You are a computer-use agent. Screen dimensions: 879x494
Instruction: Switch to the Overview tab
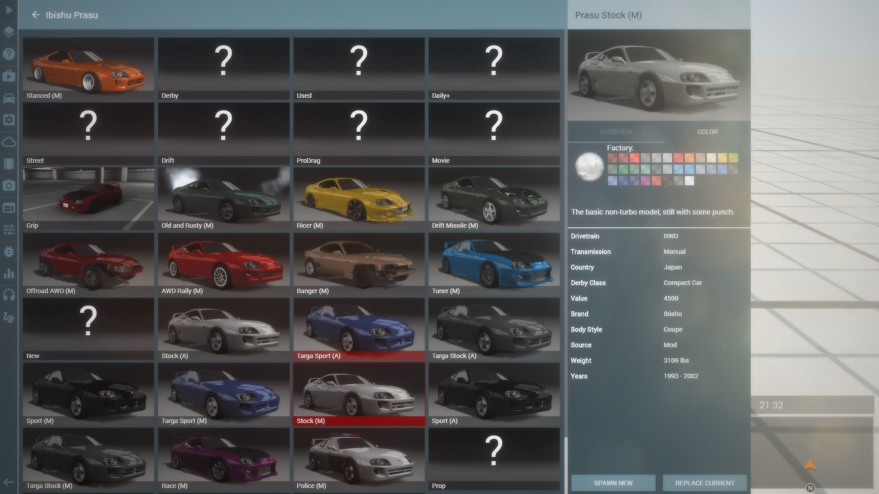(x=616, y=132)
